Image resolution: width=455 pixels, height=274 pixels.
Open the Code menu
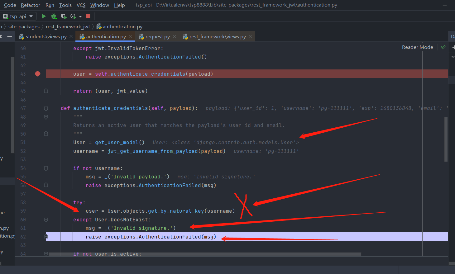pos(10,5)
